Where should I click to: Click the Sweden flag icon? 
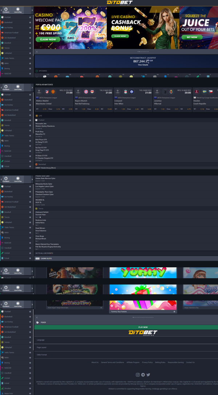(x=205, y=92)
